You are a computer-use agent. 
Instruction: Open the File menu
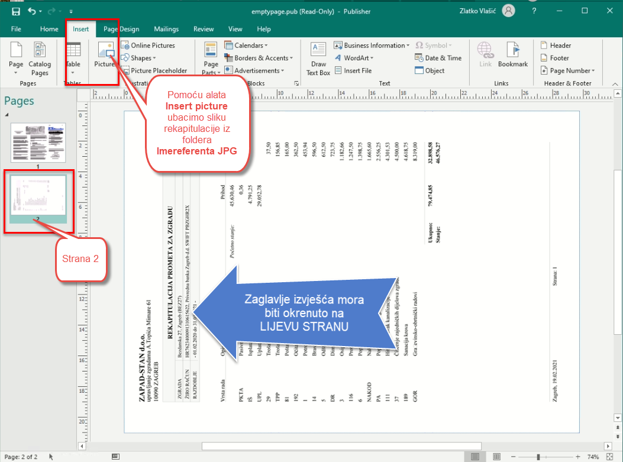(16, 29)
